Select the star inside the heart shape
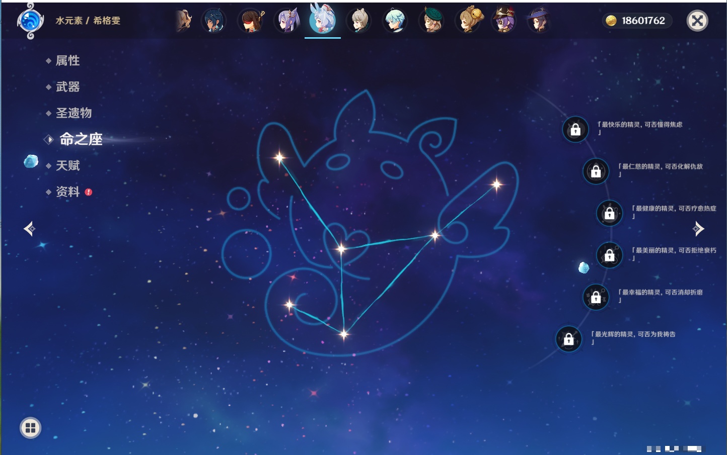Screen dimensions: 727x455 coord(341,248)
